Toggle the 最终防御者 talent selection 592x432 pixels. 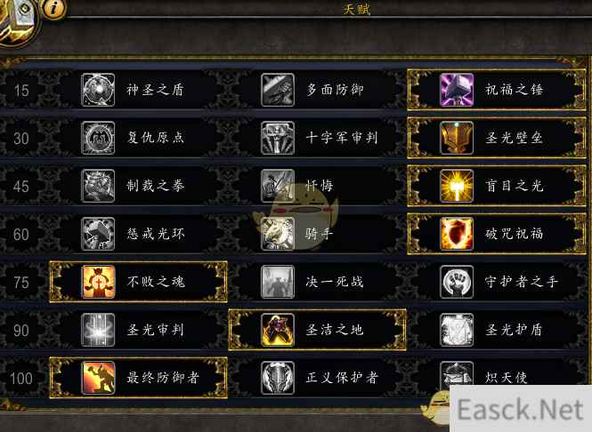pos(138,378)
